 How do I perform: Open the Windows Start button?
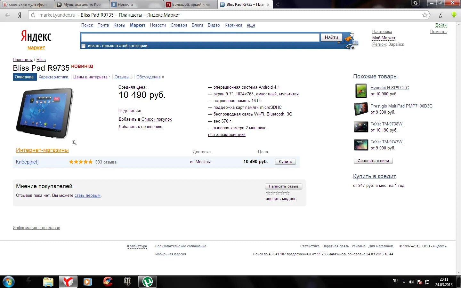[9, 282]
